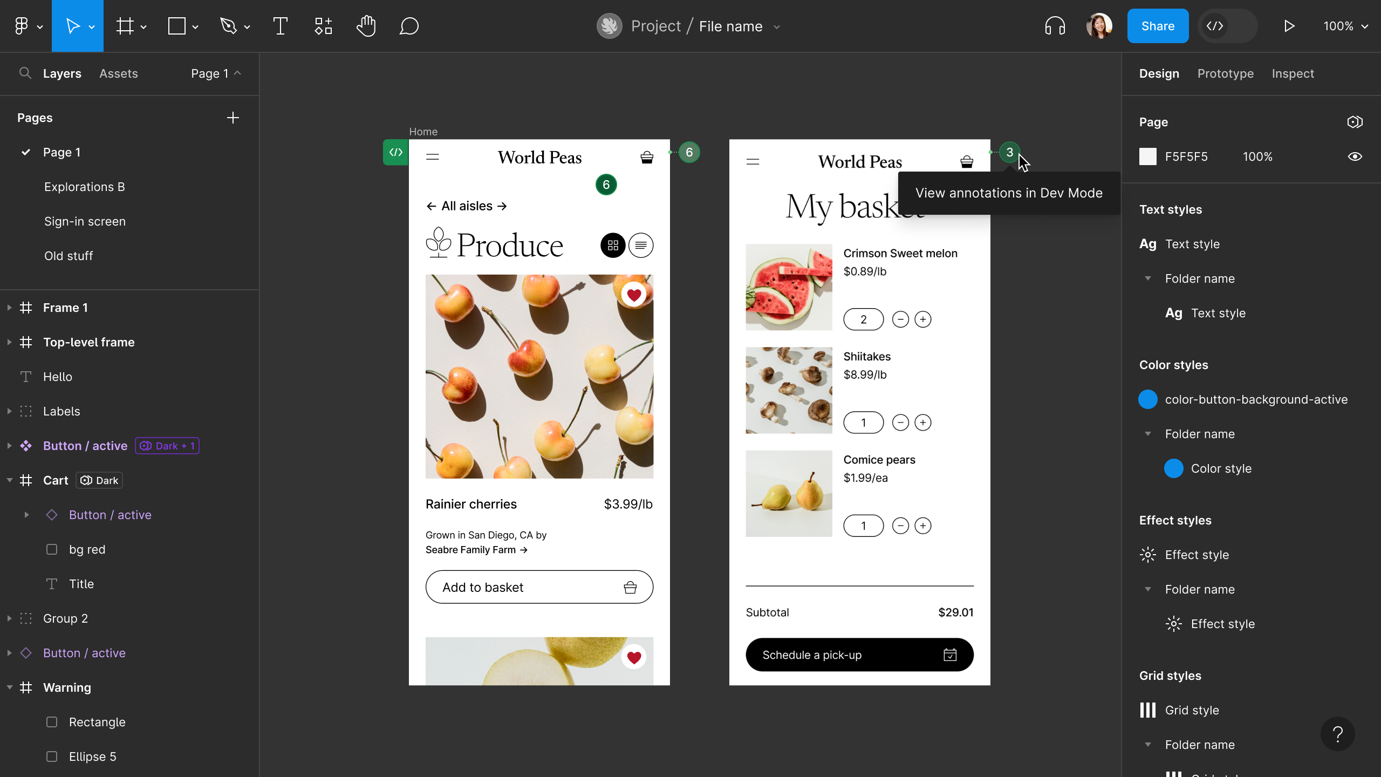Expand the Folder name under Color styles
Screen dimensions: 1381x777
pos(1148,434)
